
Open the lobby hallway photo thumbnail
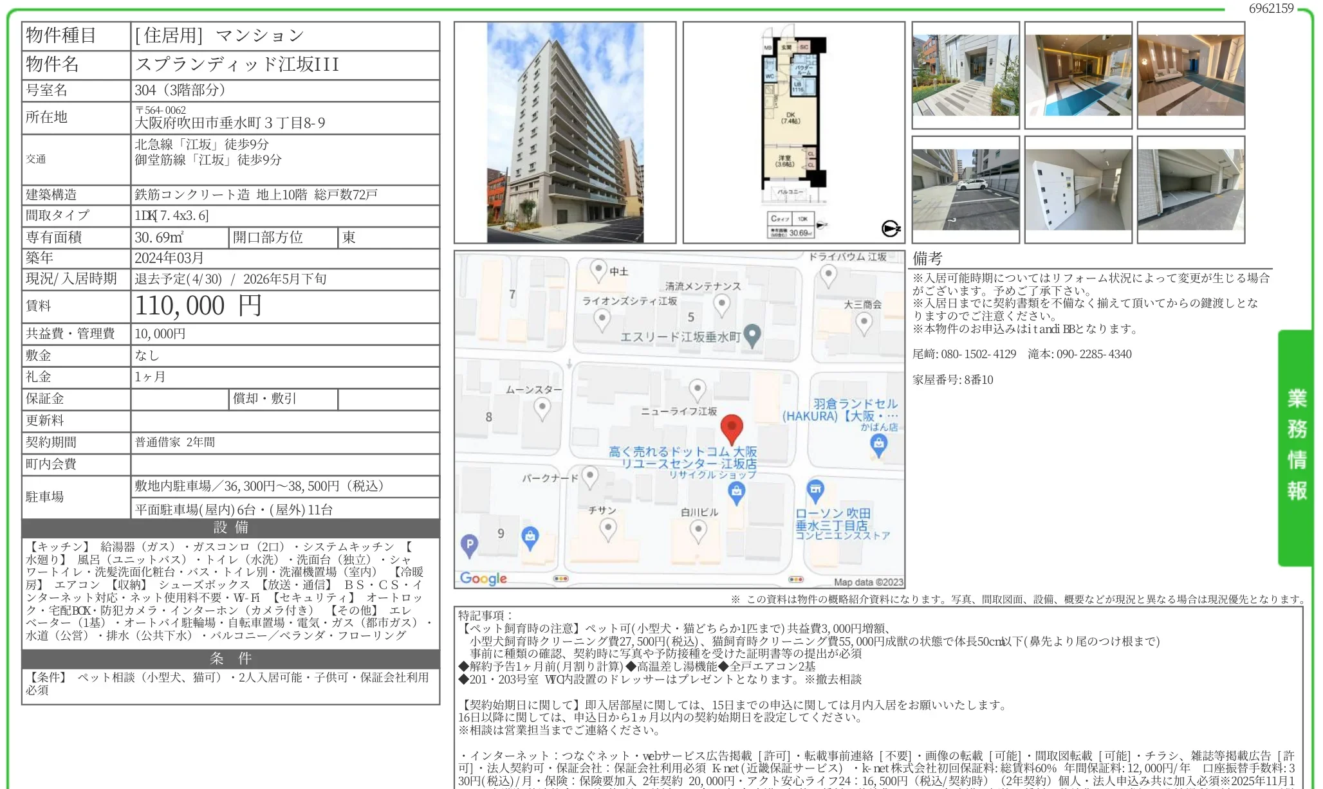point(1078,75)
